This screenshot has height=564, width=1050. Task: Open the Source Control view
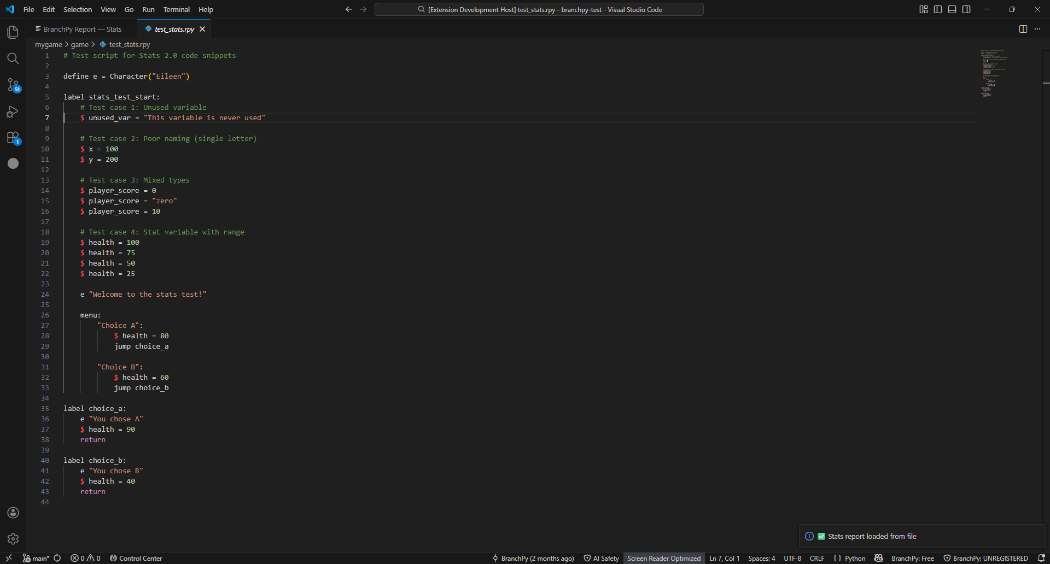click(x=13, y=85)
